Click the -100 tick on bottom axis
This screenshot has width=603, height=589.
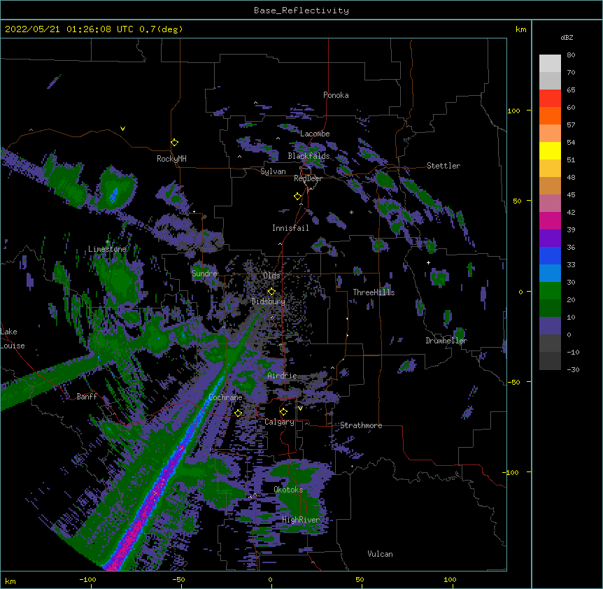87,579
